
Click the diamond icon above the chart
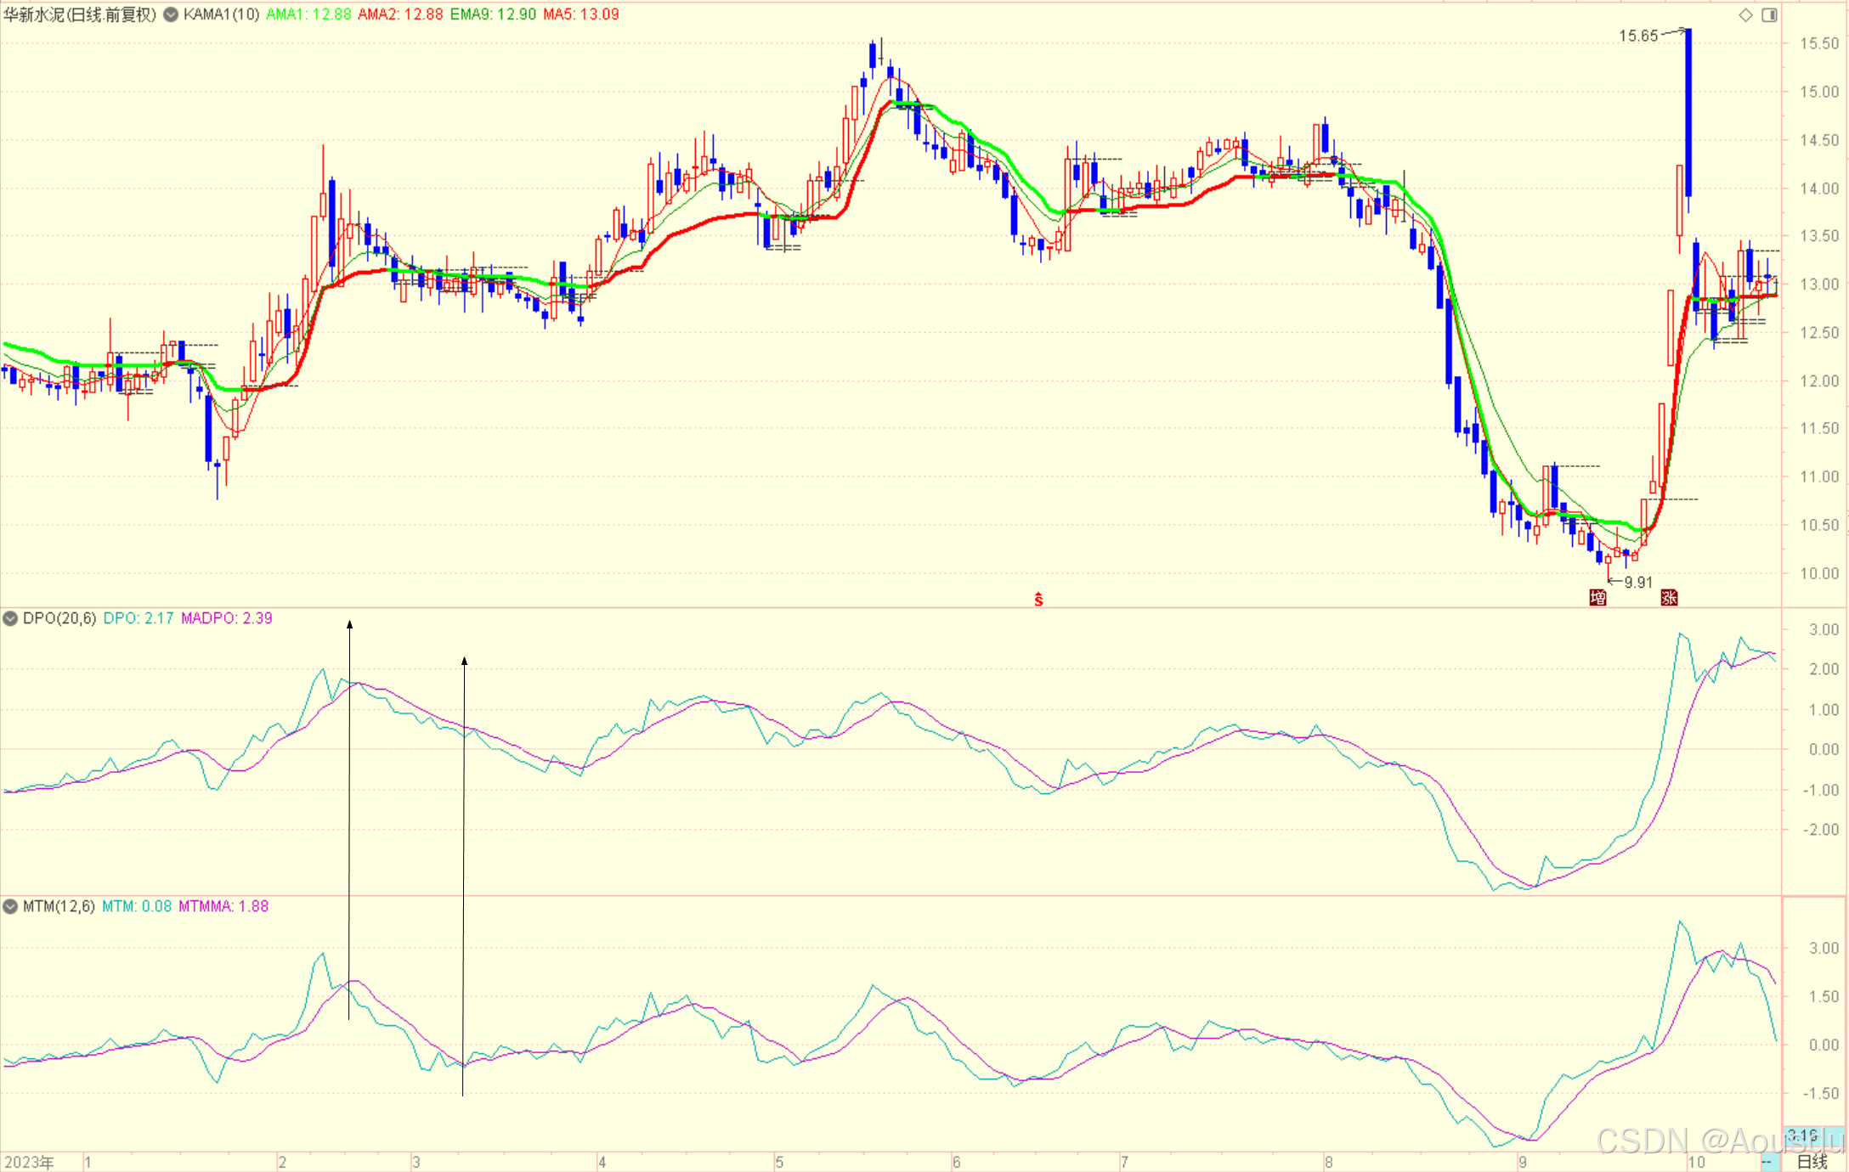(1745, 14)
